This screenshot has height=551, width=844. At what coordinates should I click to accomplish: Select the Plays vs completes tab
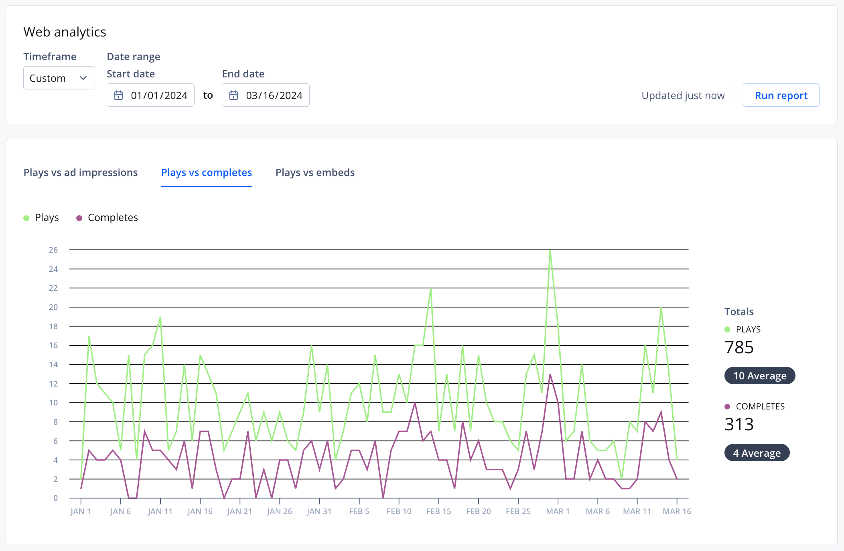[206, 172]
